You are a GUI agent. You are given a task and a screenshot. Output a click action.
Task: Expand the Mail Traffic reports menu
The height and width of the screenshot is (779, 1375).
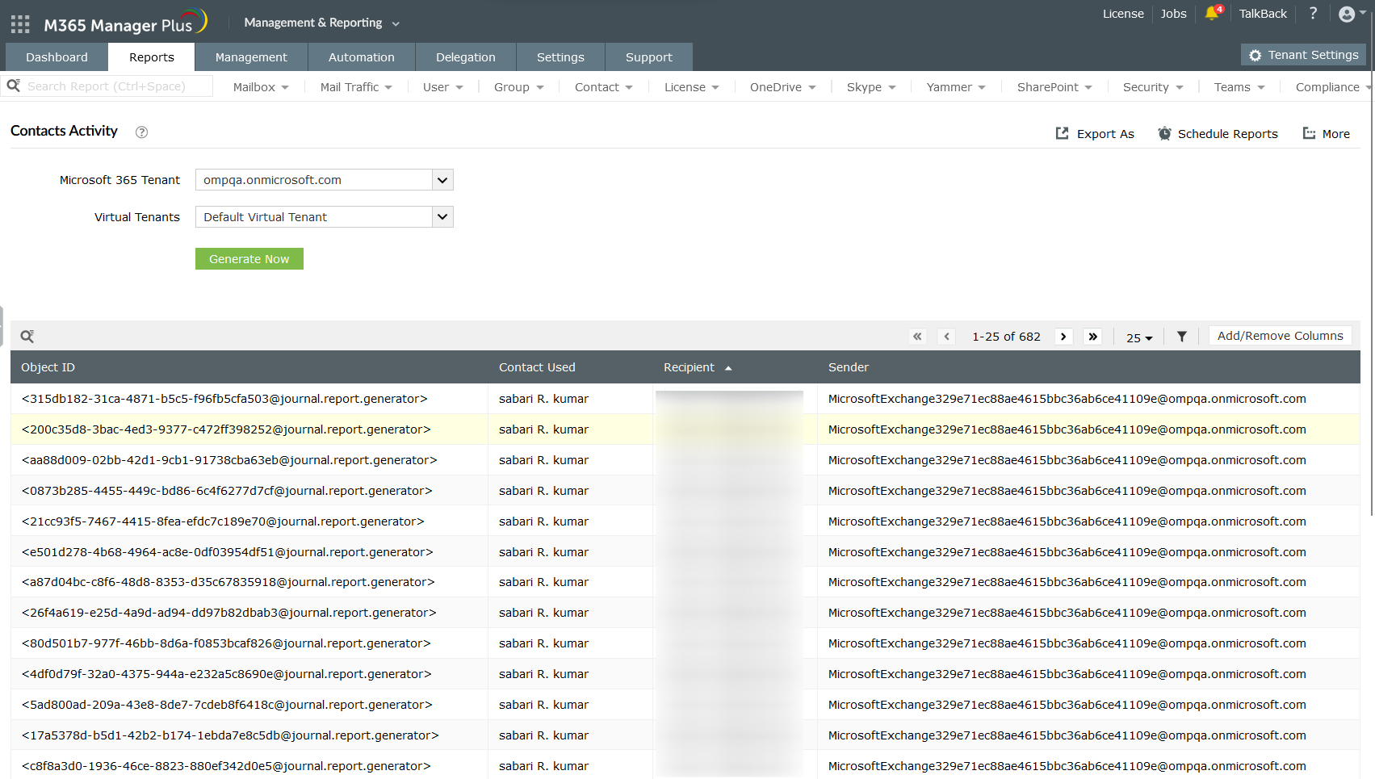[x=356, y=87]
